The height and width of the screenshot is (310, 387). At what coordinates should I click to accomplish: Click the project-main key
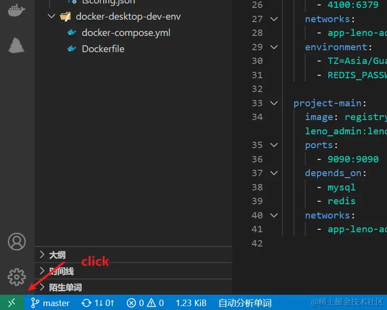click(327, 103)
